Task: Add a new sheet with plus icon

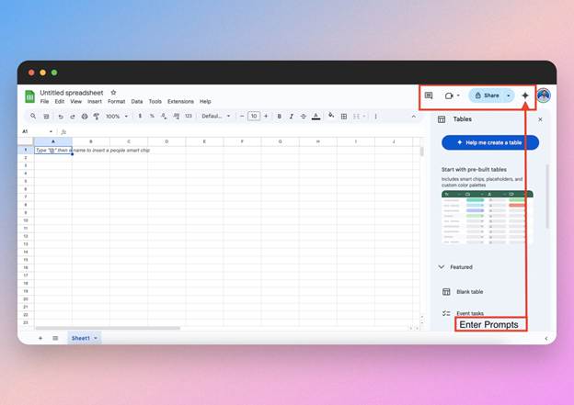Action: tap(40, 338)
